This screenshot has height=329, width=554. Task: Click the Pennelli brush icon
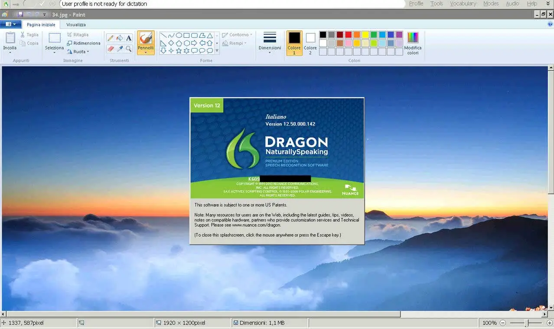[146, 38]
